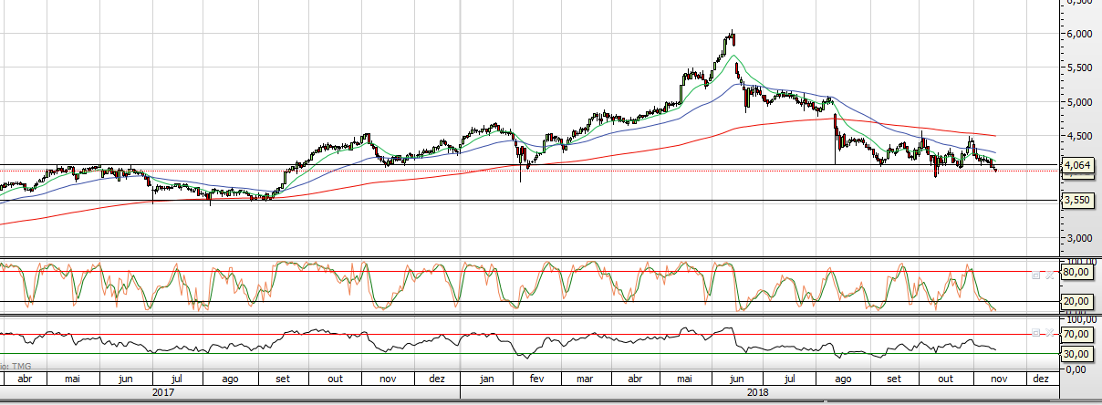Click the 2017 year label on timeline
1102x405 pixels.
click(x=163, y=393)
